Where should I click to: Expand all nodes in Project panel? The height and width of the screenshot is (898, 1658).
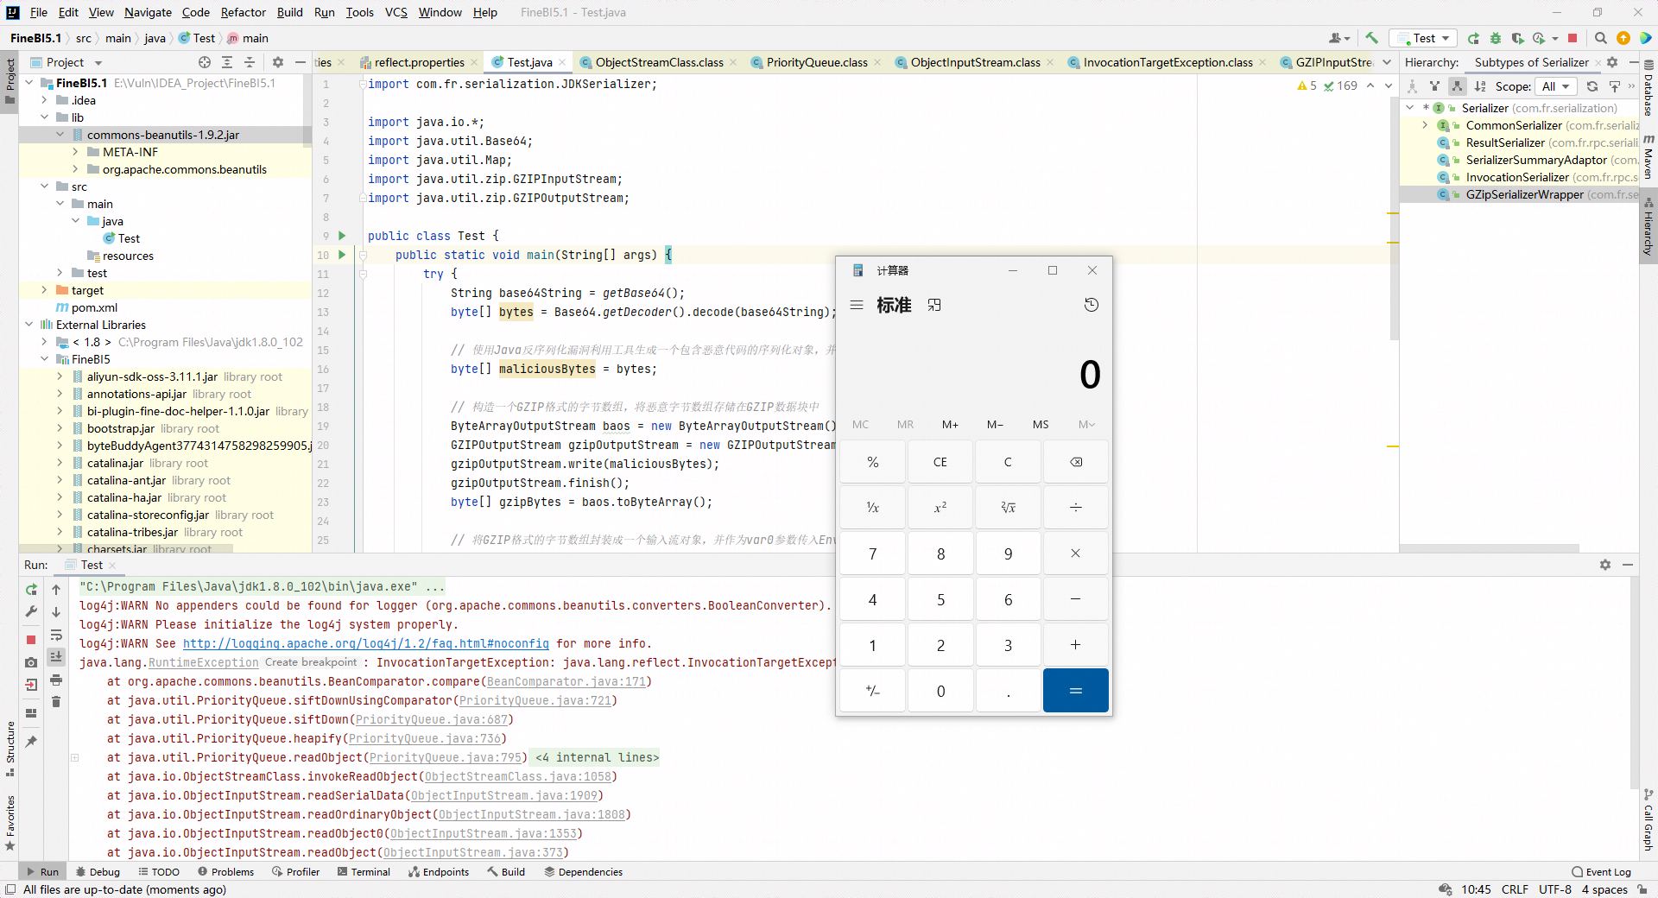point(227,62)
